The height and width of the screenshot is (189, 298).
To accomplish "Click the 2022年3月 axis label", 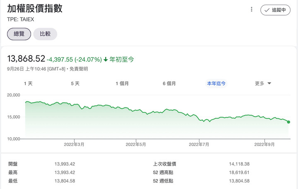I will click(x=74, y=144).
